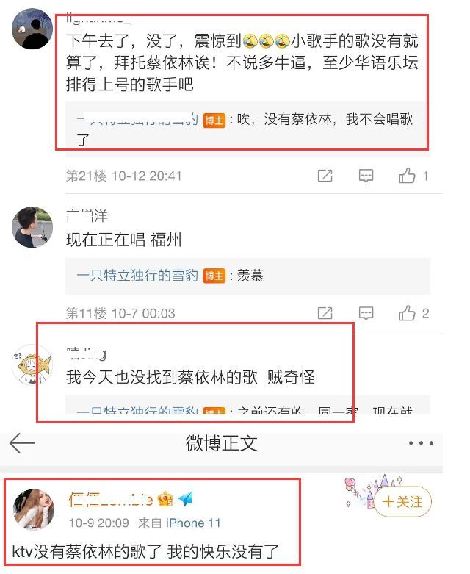
Task: Open the comment 现在正在唱 福州
Action: pos(124,240)
